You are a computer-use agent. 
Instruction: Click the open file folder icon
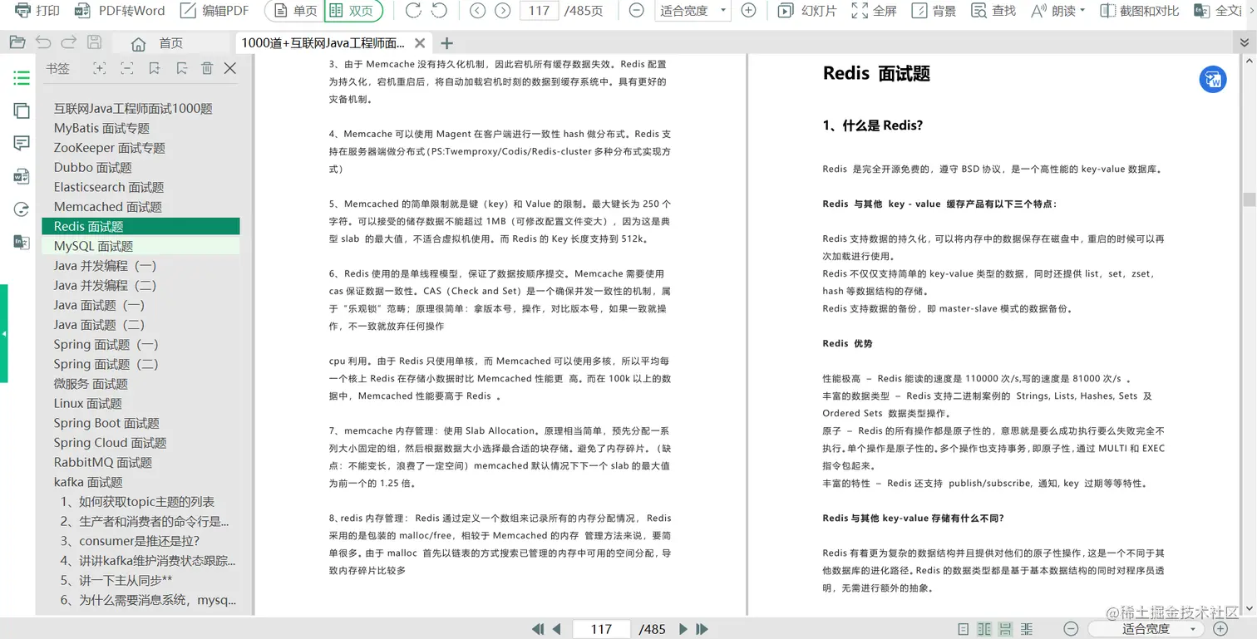point(17,42)
